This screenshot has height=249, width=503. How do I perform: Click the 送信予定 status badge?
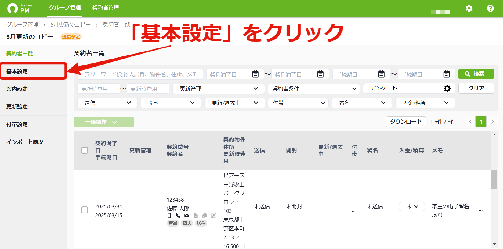click(x=71, y=37)
